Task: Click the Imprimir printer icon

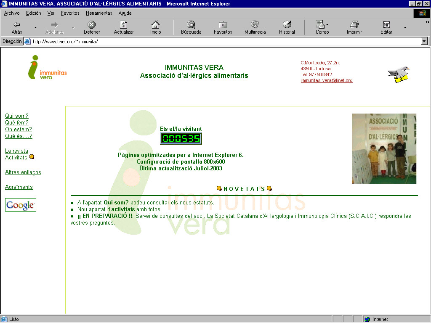Action: tap(354, 25)
